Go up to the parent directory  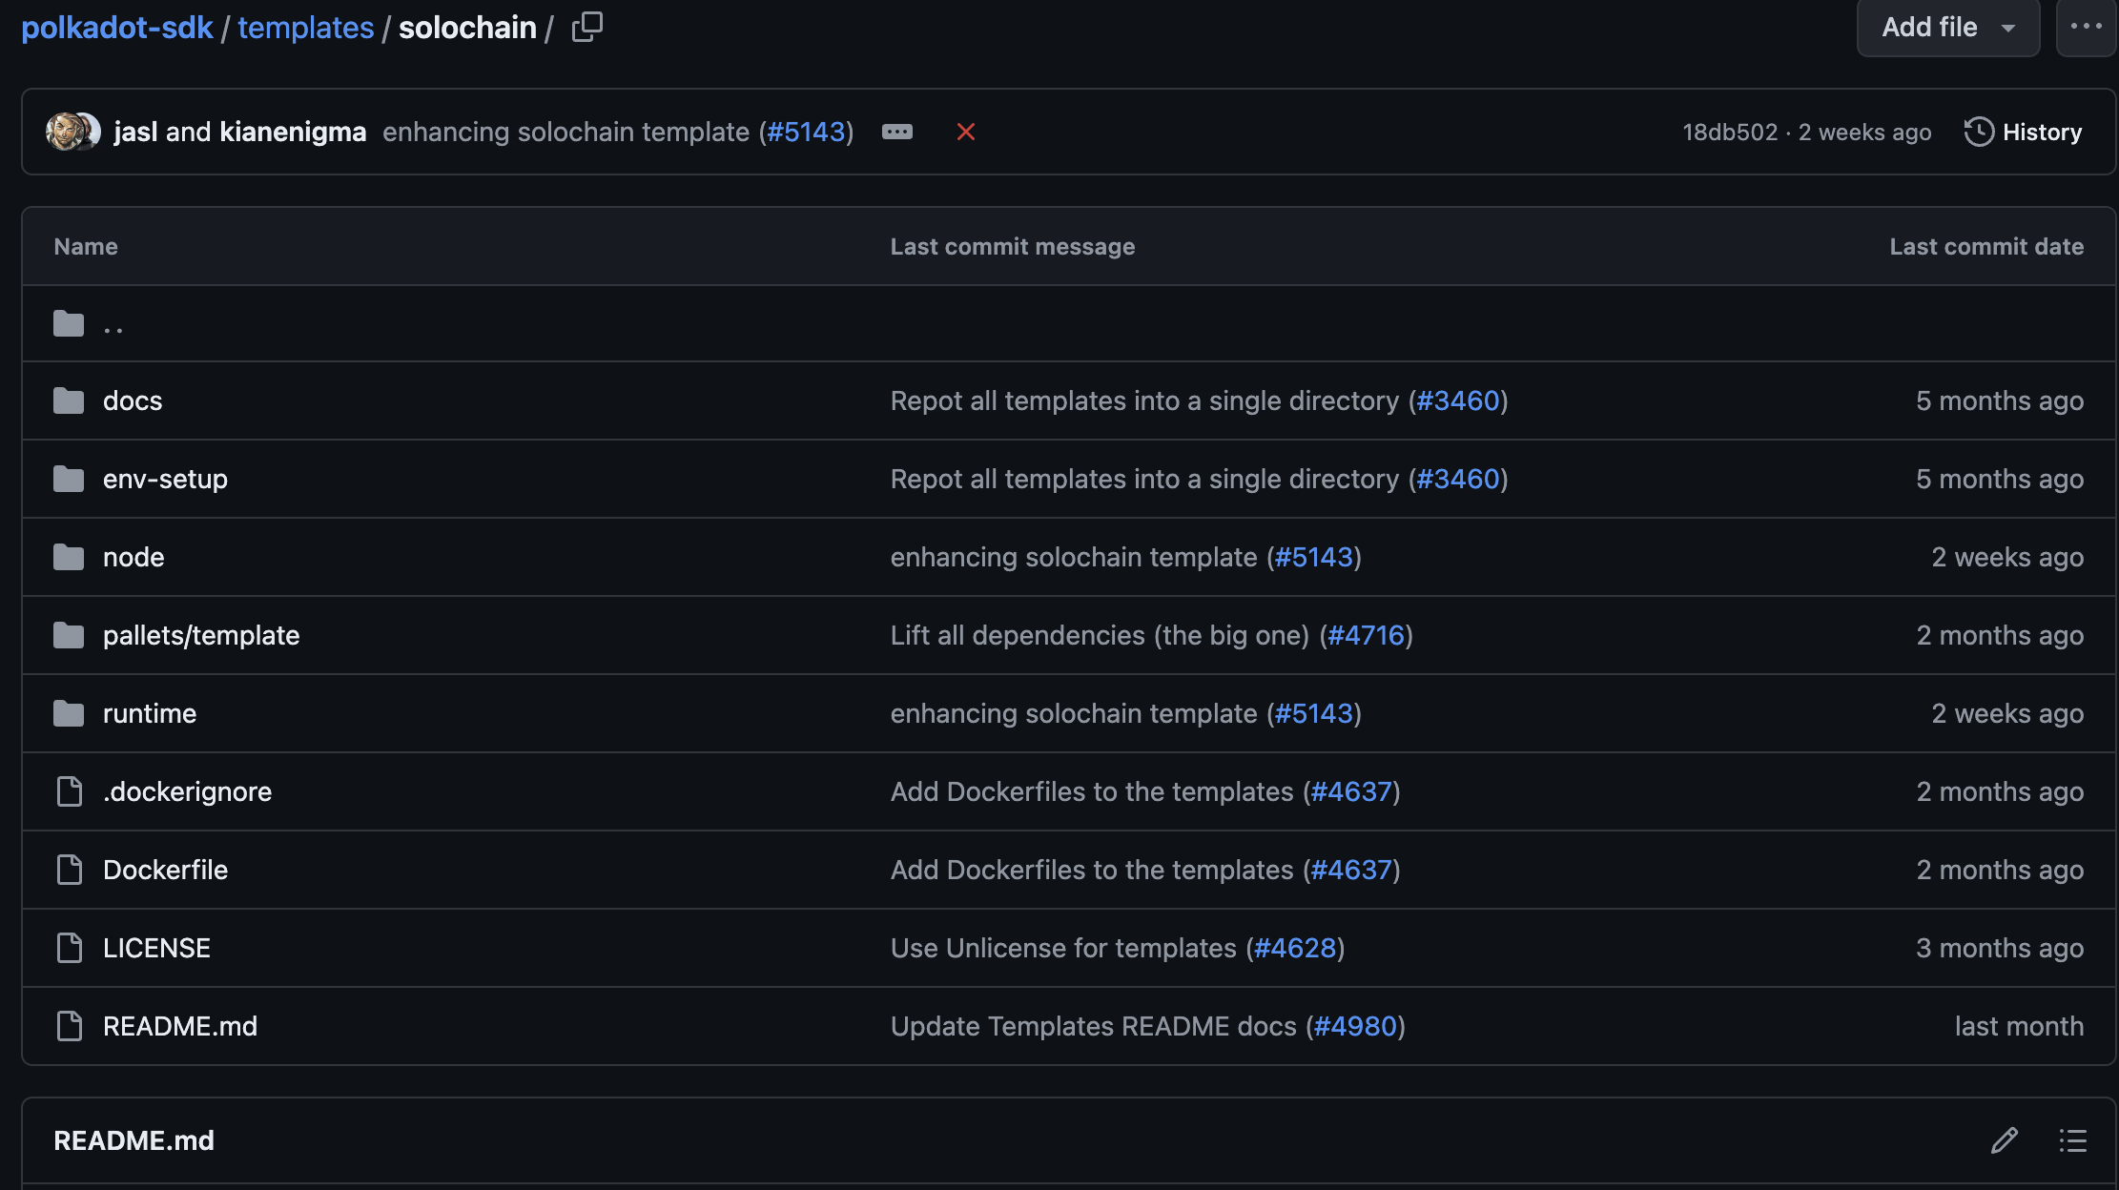[x=113, y=324]
